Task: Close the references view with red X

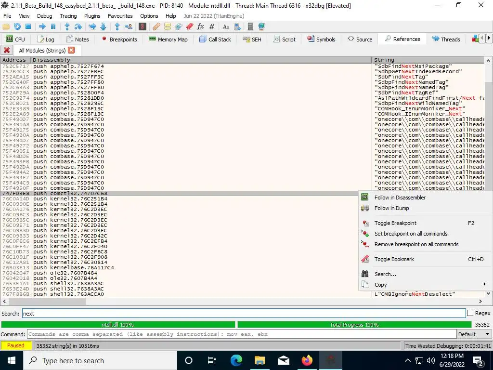Action: pyautogui.click(x=6, y=50)
